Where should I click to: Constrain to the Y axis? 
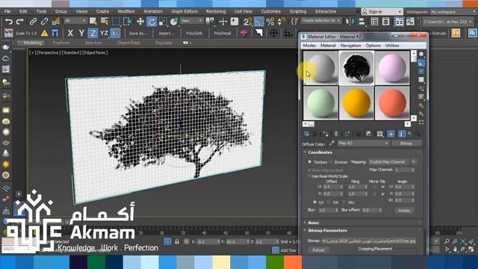pos(81,33)
